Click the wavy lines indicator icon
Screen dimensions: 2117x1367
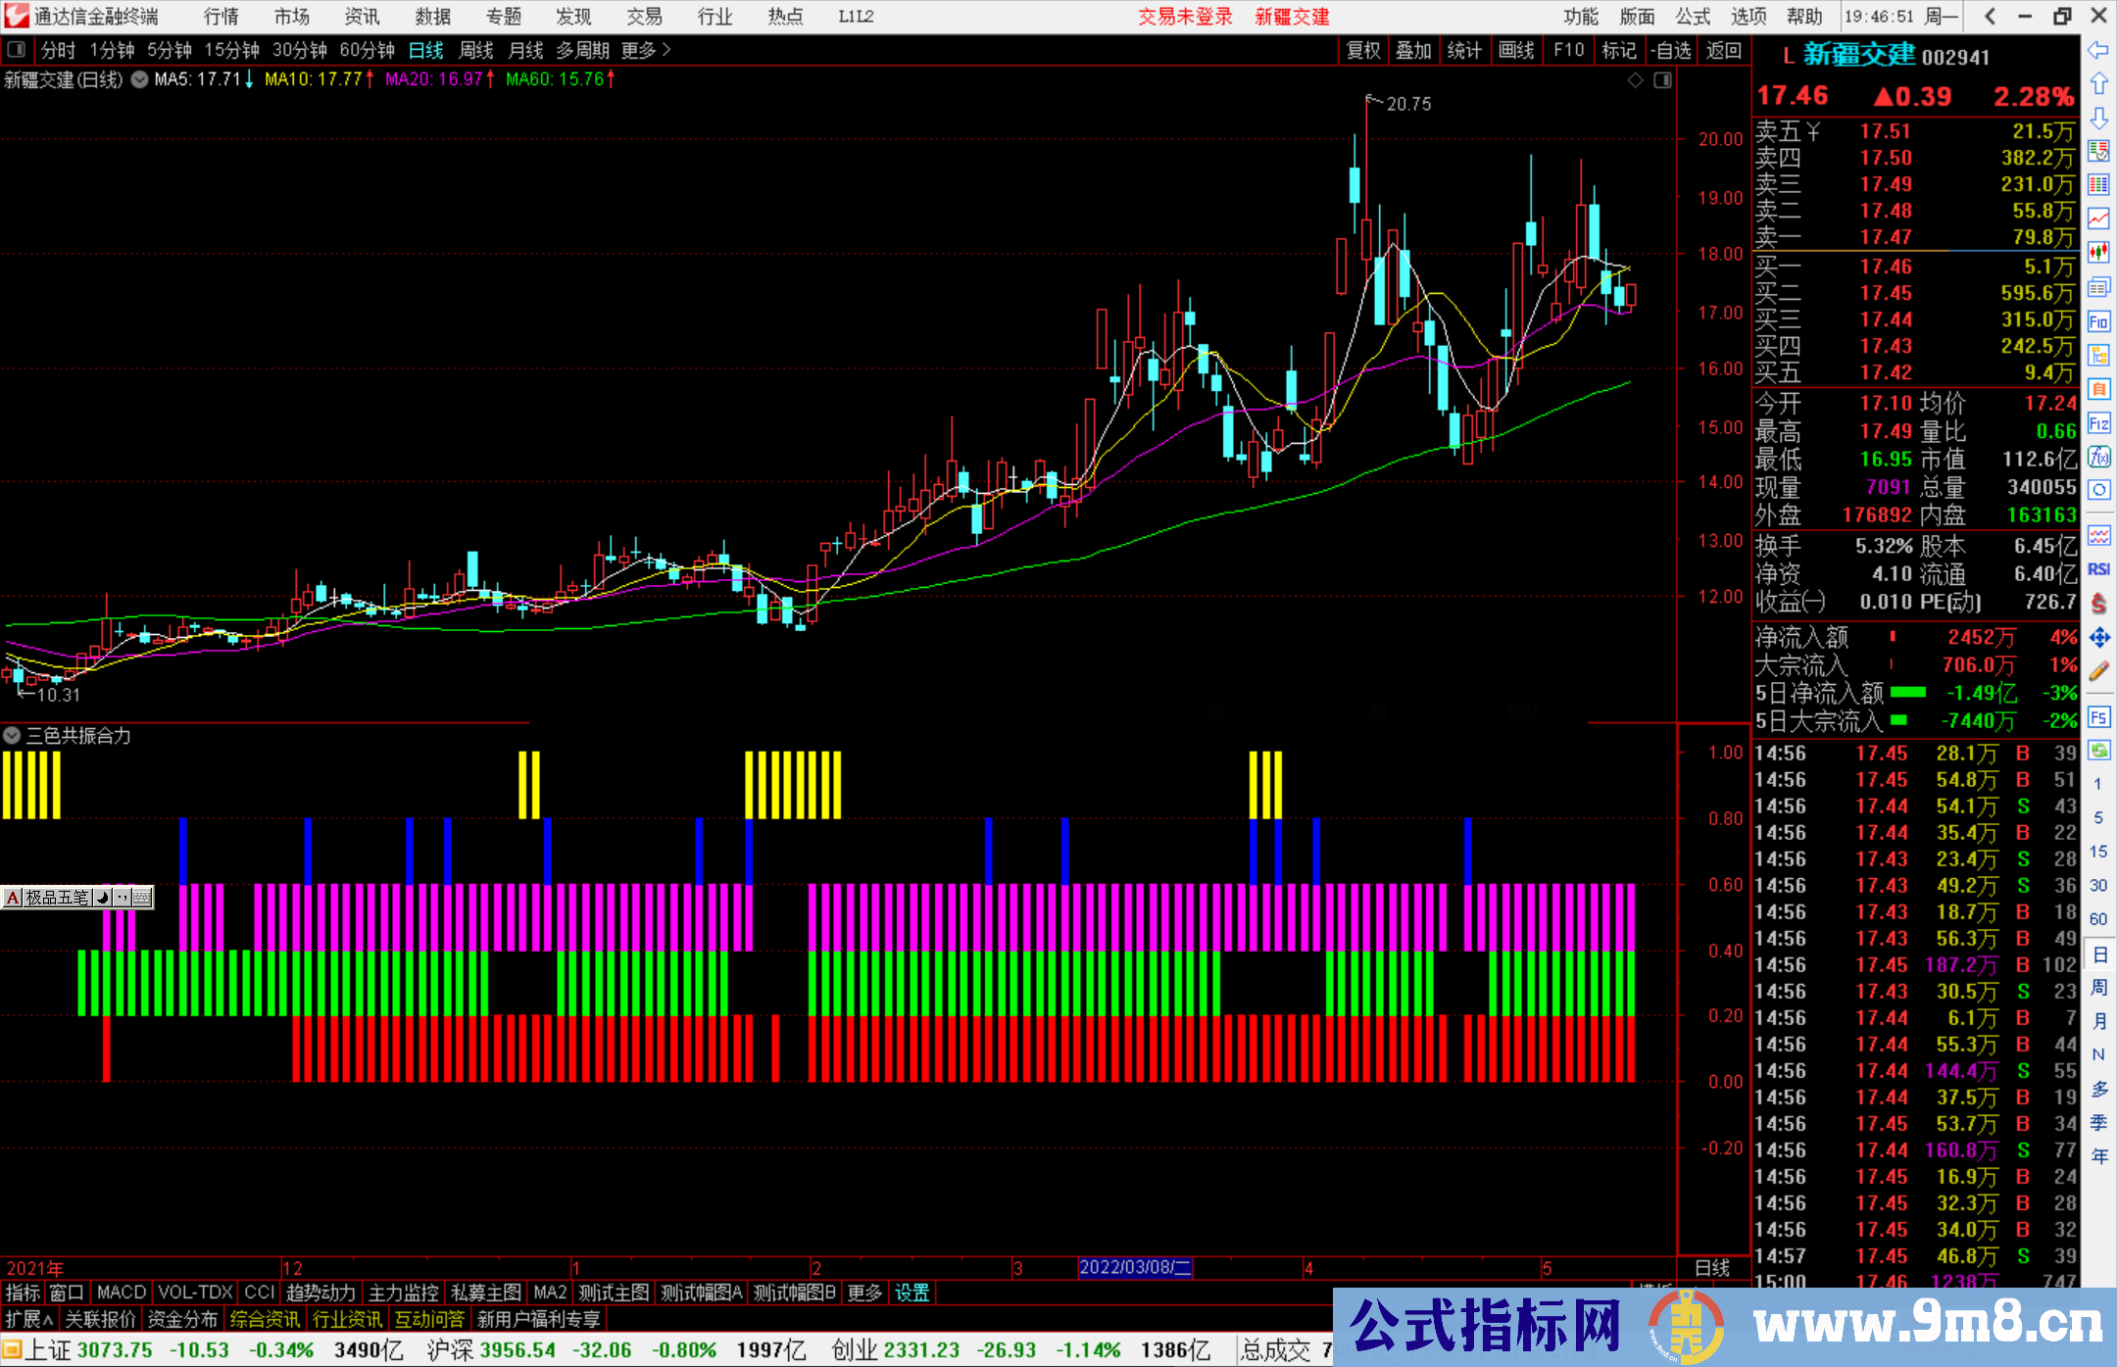tap(2098, 535)
